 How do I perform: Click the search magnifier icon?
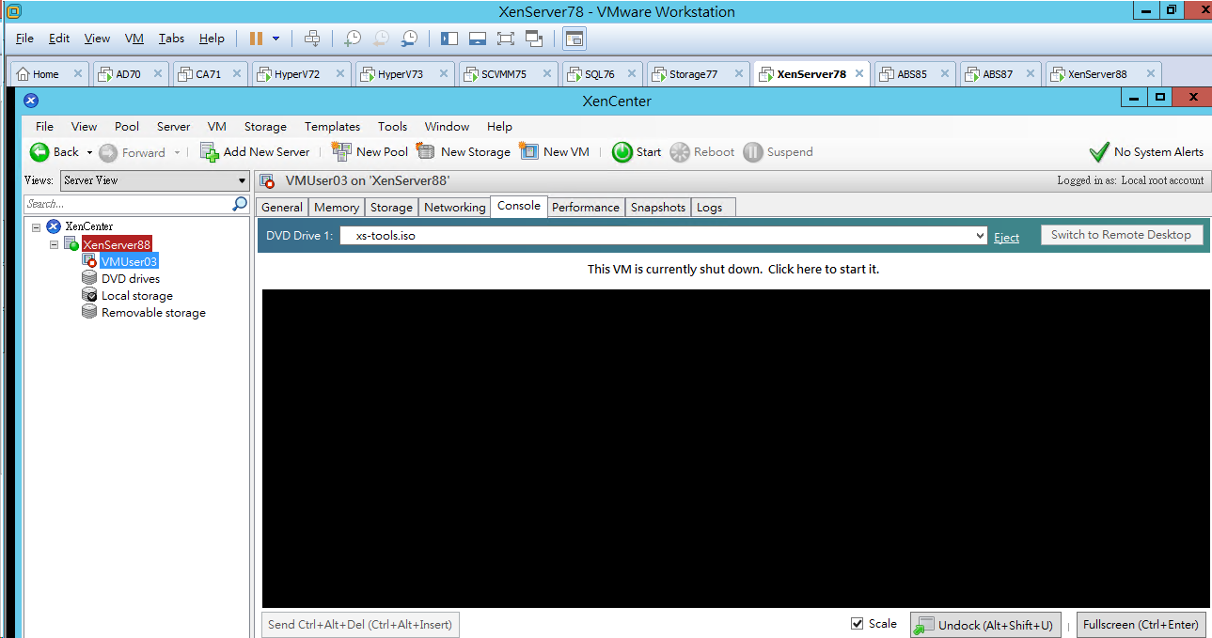click(x=240, y=204)
